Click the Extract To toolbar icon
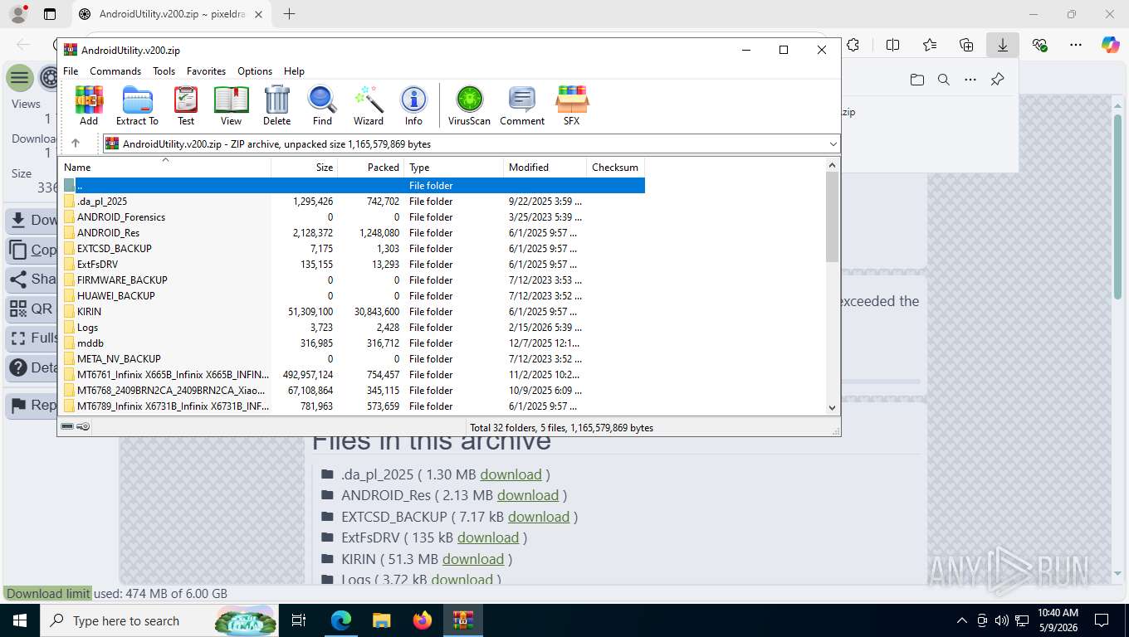The height and width of the screenshot is (637, 1129). (137, 105)
